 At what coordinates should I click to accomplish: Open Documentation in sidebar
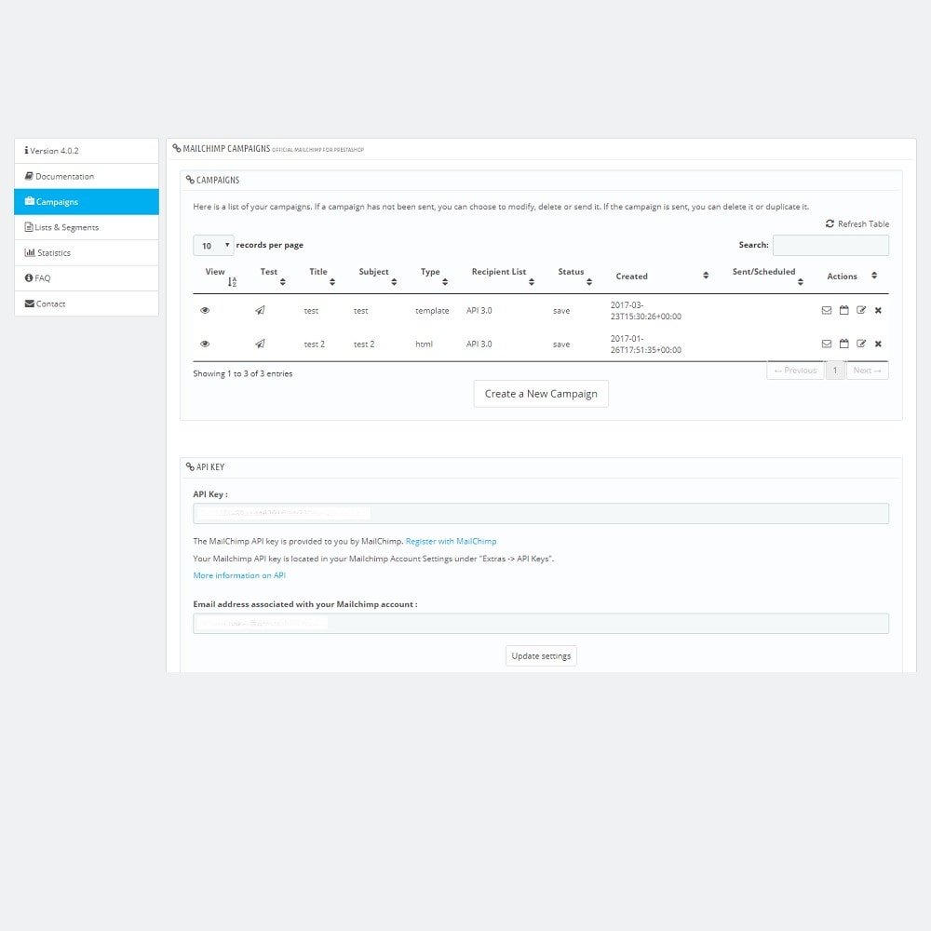click(86, 176)
